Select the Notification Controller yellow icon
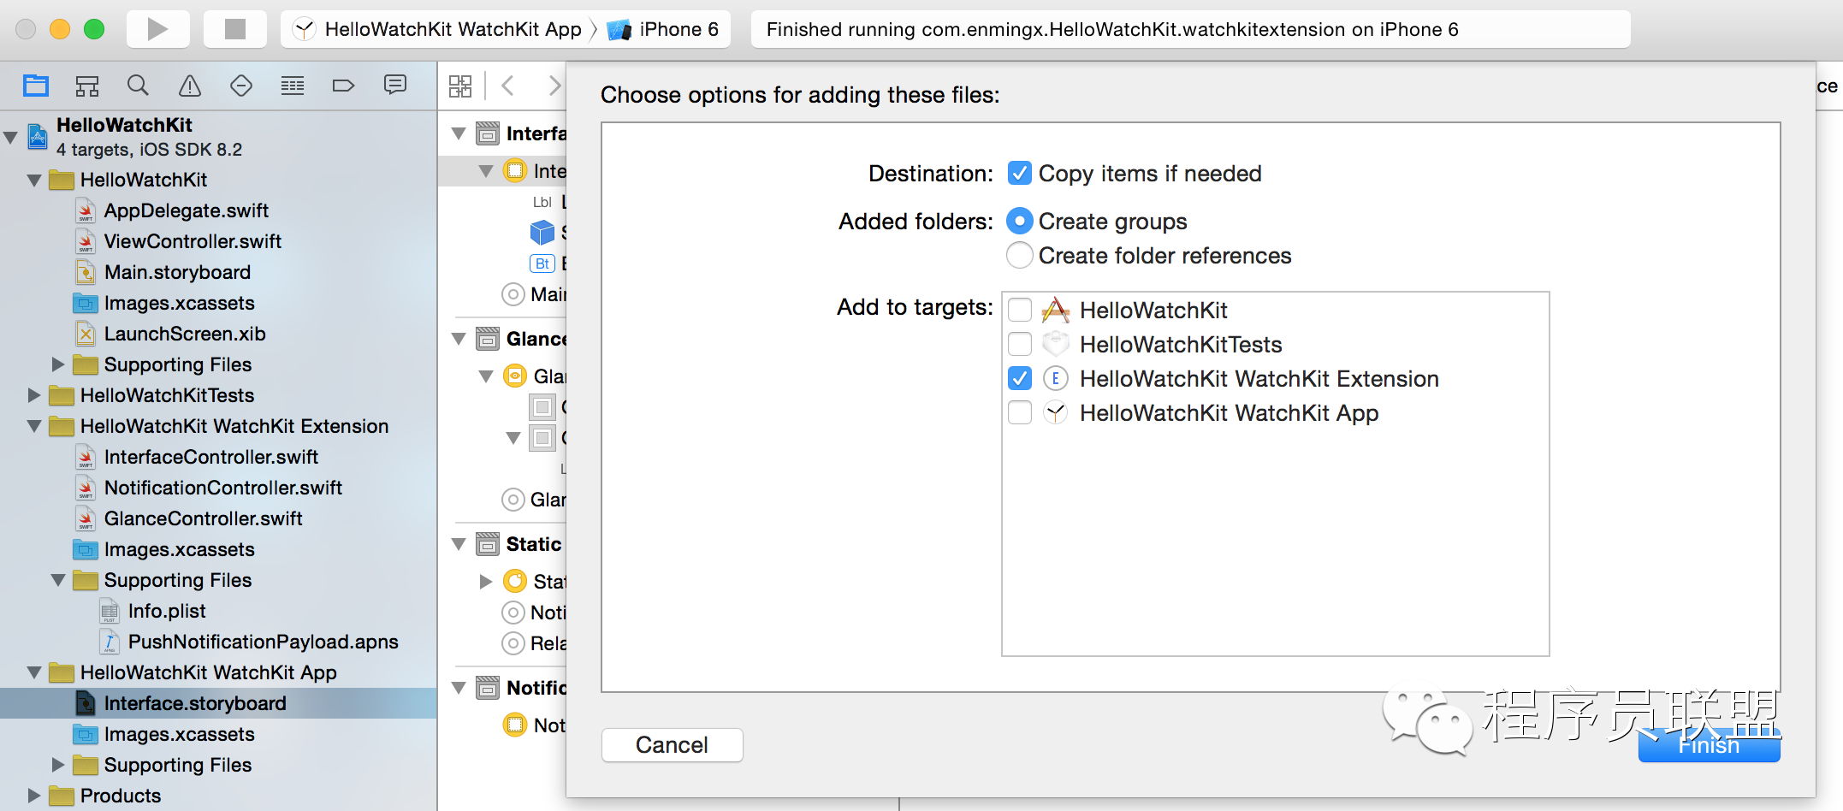Screen dimensions: 1843x811 [515, 725]
